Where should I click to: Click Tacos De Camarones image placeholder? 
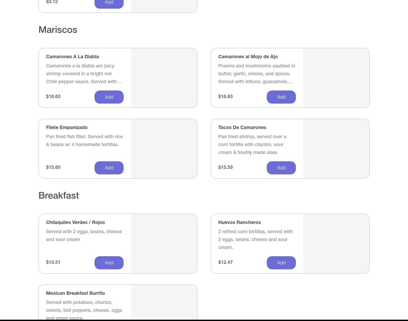336,149
